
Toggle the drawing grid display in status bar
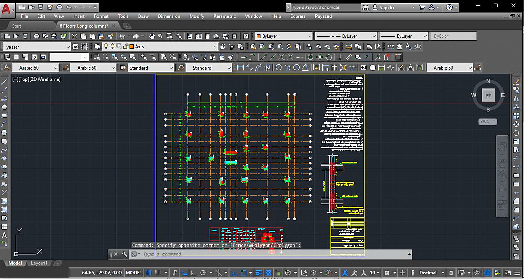pos(149,273)
